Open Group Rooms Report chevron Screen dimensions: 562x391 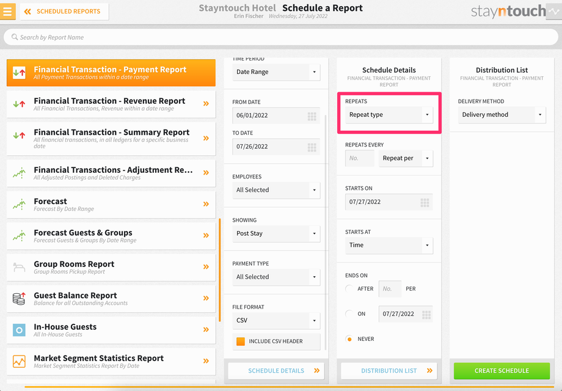point(206,266)
